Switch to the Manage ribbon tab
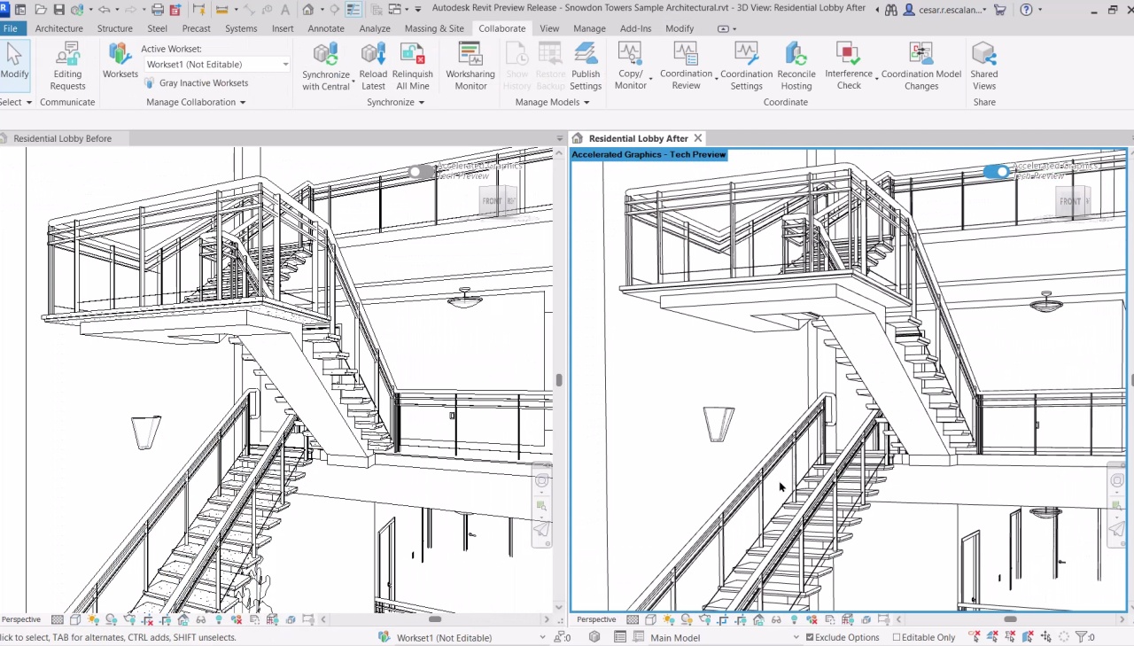 point(589,28)
